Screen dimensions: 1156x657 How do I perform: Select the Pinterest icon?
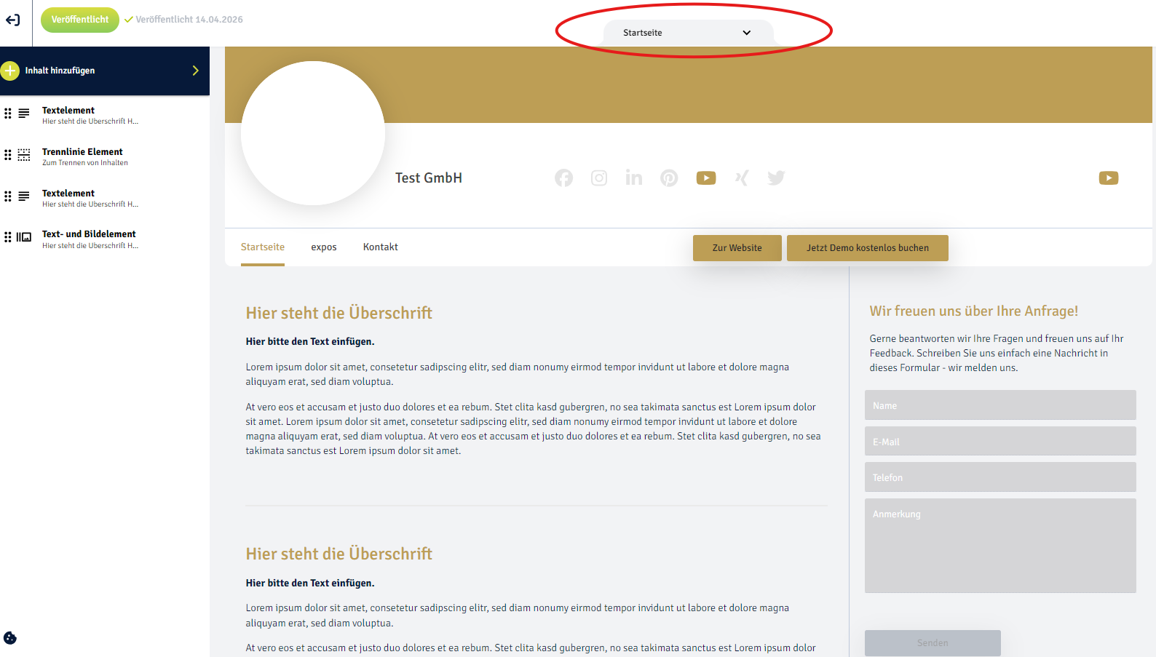click(669, 178)
